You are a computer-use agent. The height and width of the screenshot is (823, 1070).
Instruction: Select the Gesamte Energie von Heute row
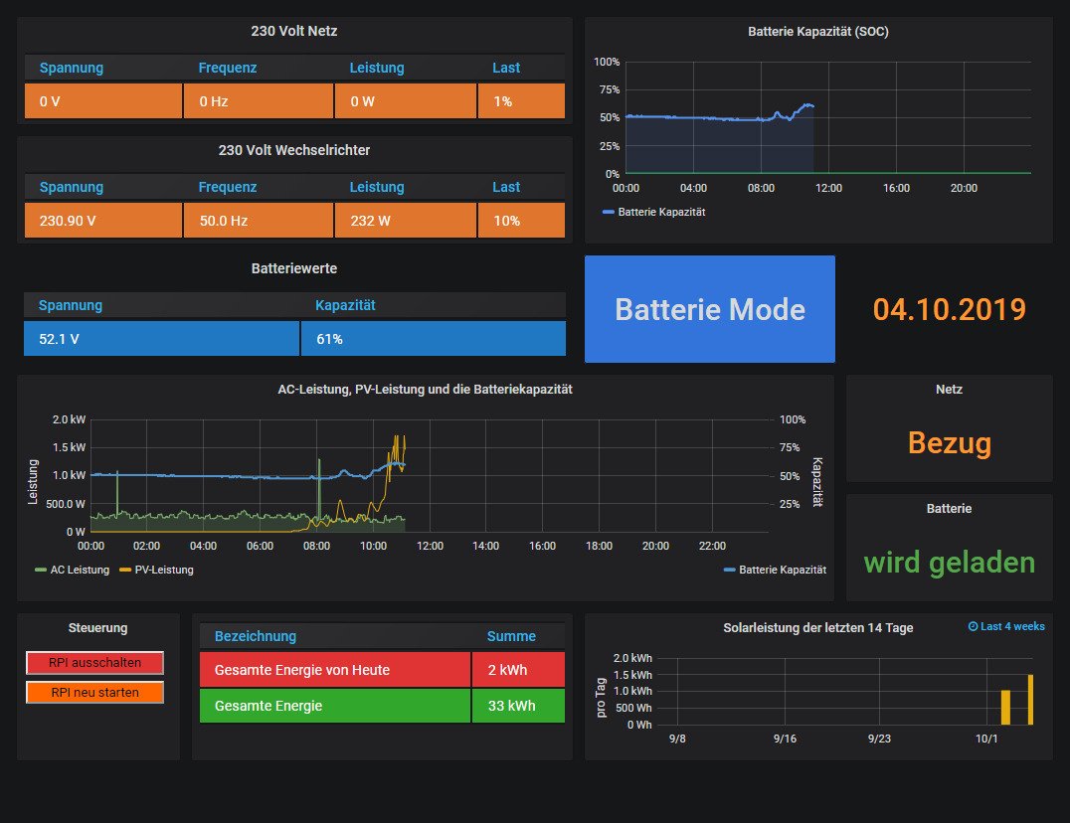[x=334, y=670]
